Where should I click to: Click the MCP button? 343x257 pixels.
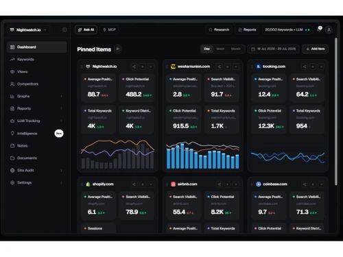(109, 29)
